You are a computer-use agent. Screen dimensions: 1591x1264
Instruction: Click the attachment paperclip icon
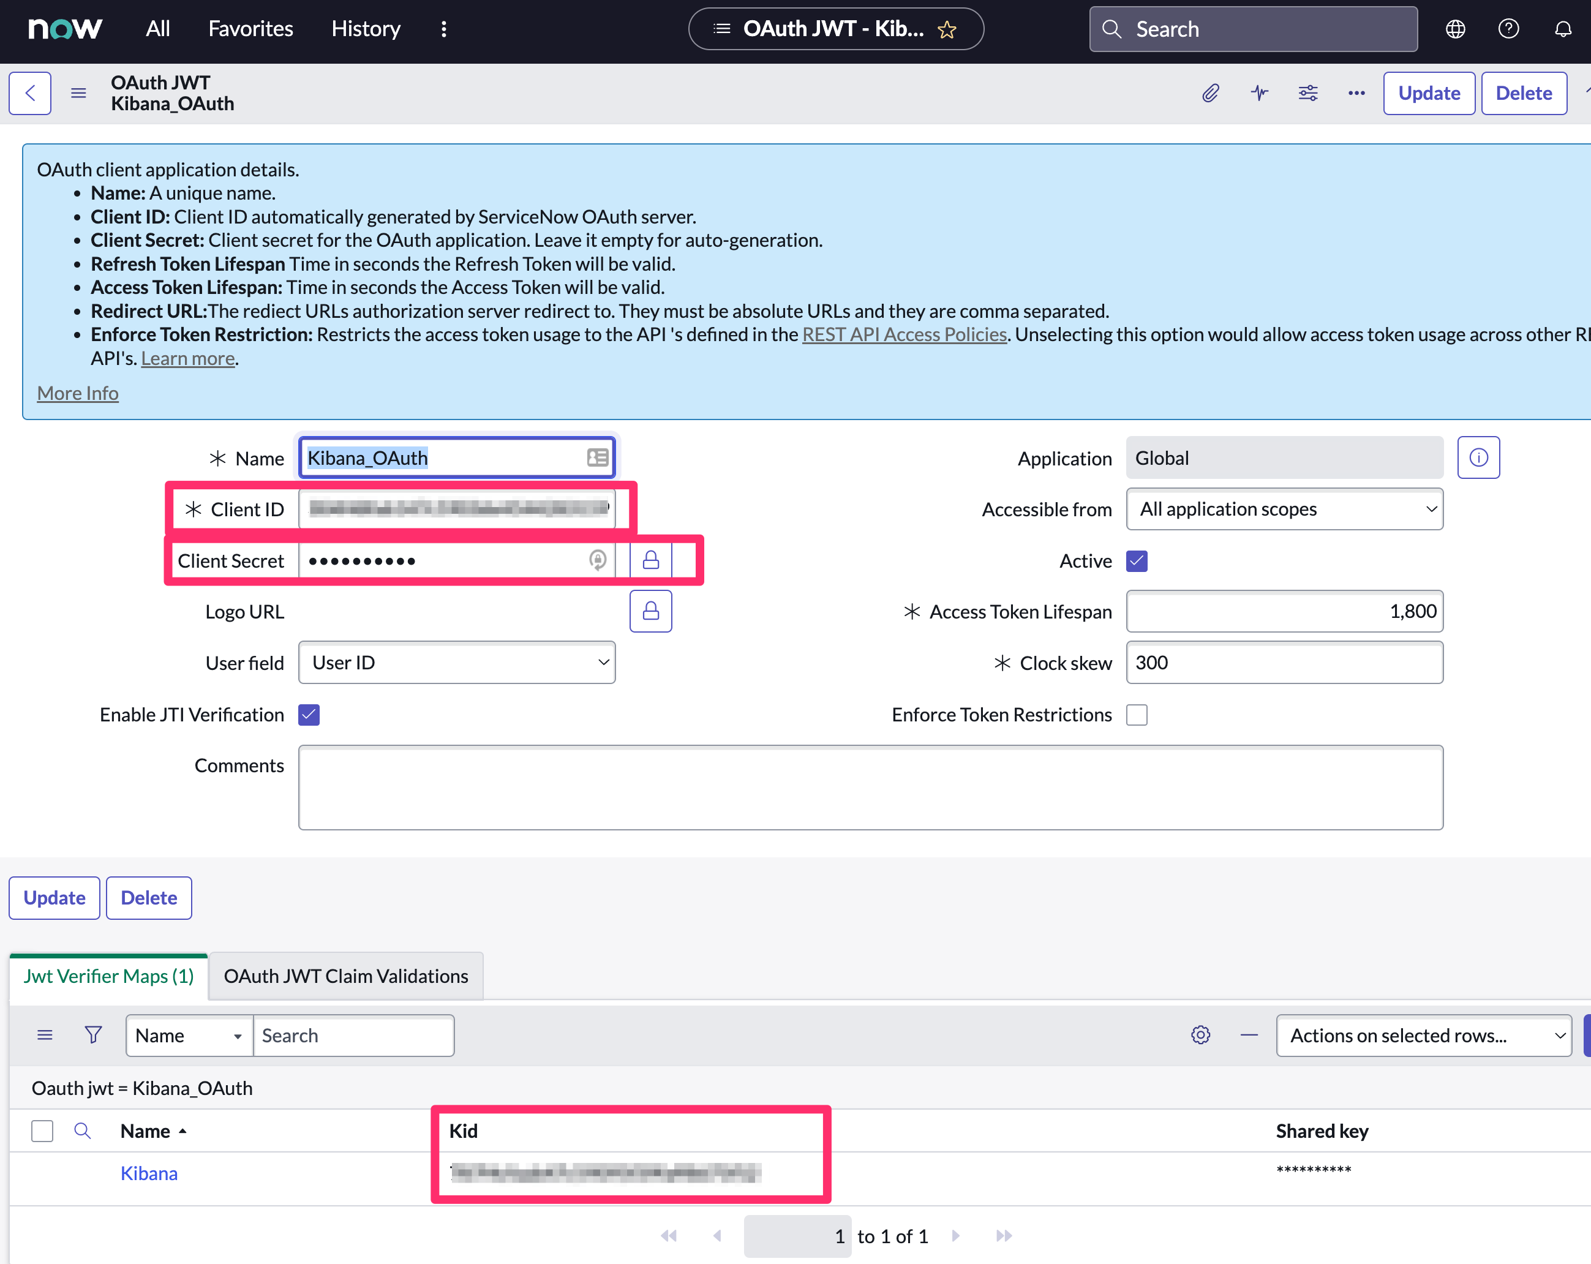click(1210, 93)
